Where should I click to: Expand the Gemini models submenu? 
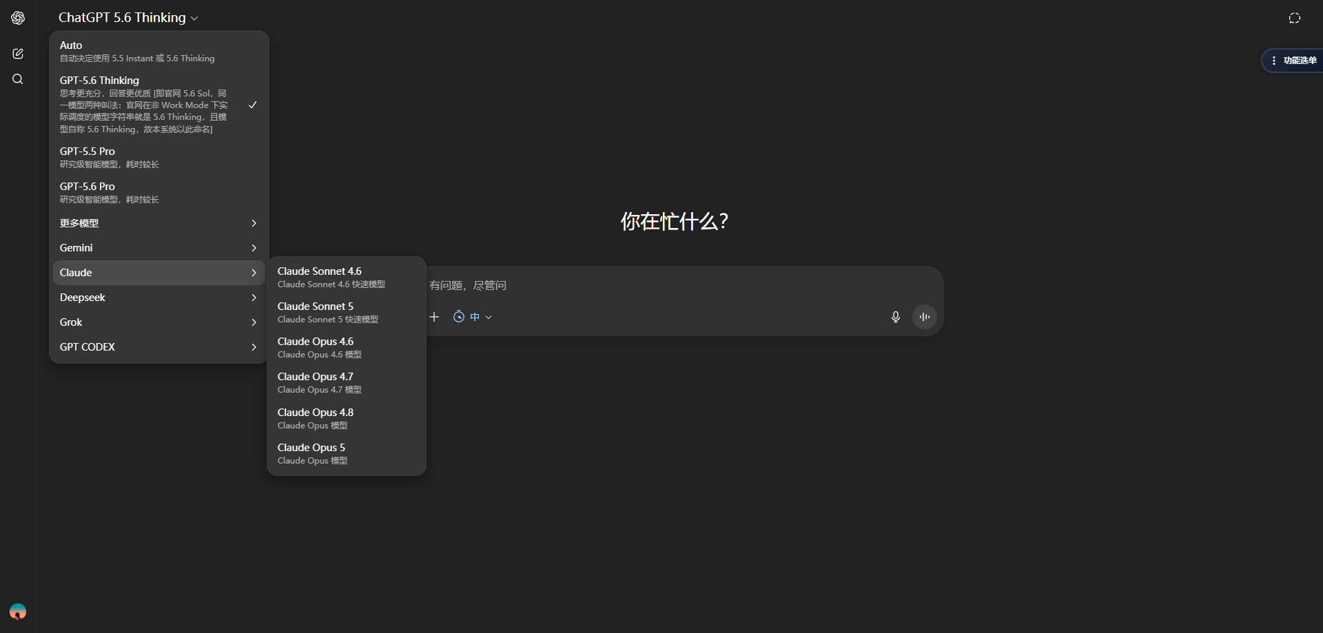pos(159,248)
